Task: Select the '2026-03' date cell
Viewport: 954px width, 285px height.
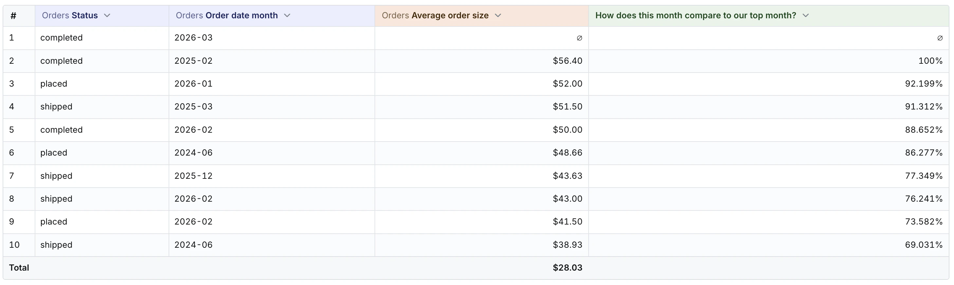Action: [x=272, y=38]
